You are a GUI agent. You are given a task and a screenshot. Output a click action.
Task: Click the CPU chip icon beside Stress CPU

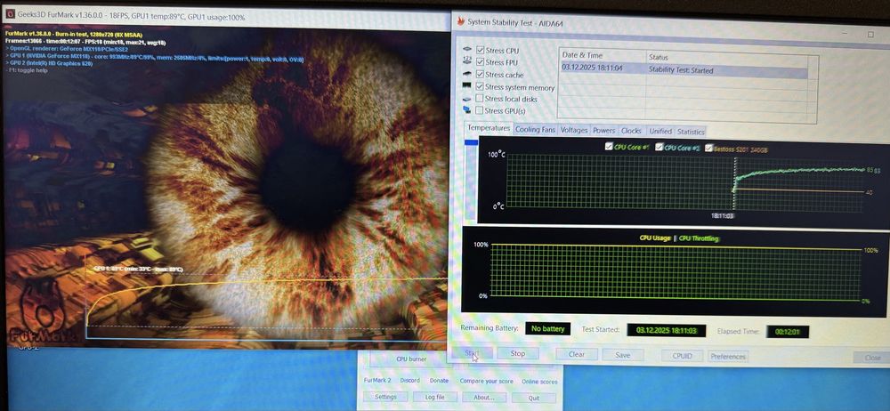(x=467, y=50)
